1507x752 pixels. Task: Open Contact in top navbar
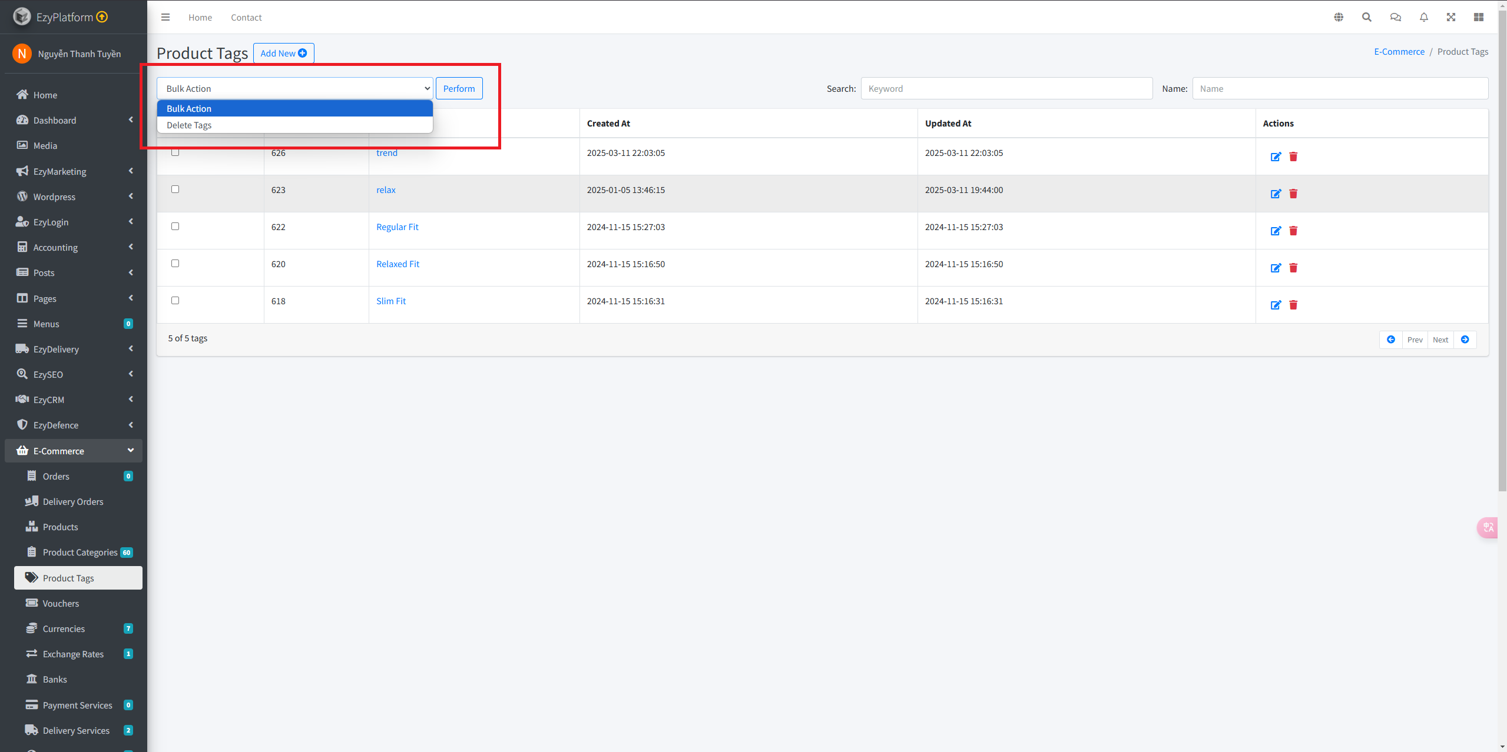(x=246, y=17)
